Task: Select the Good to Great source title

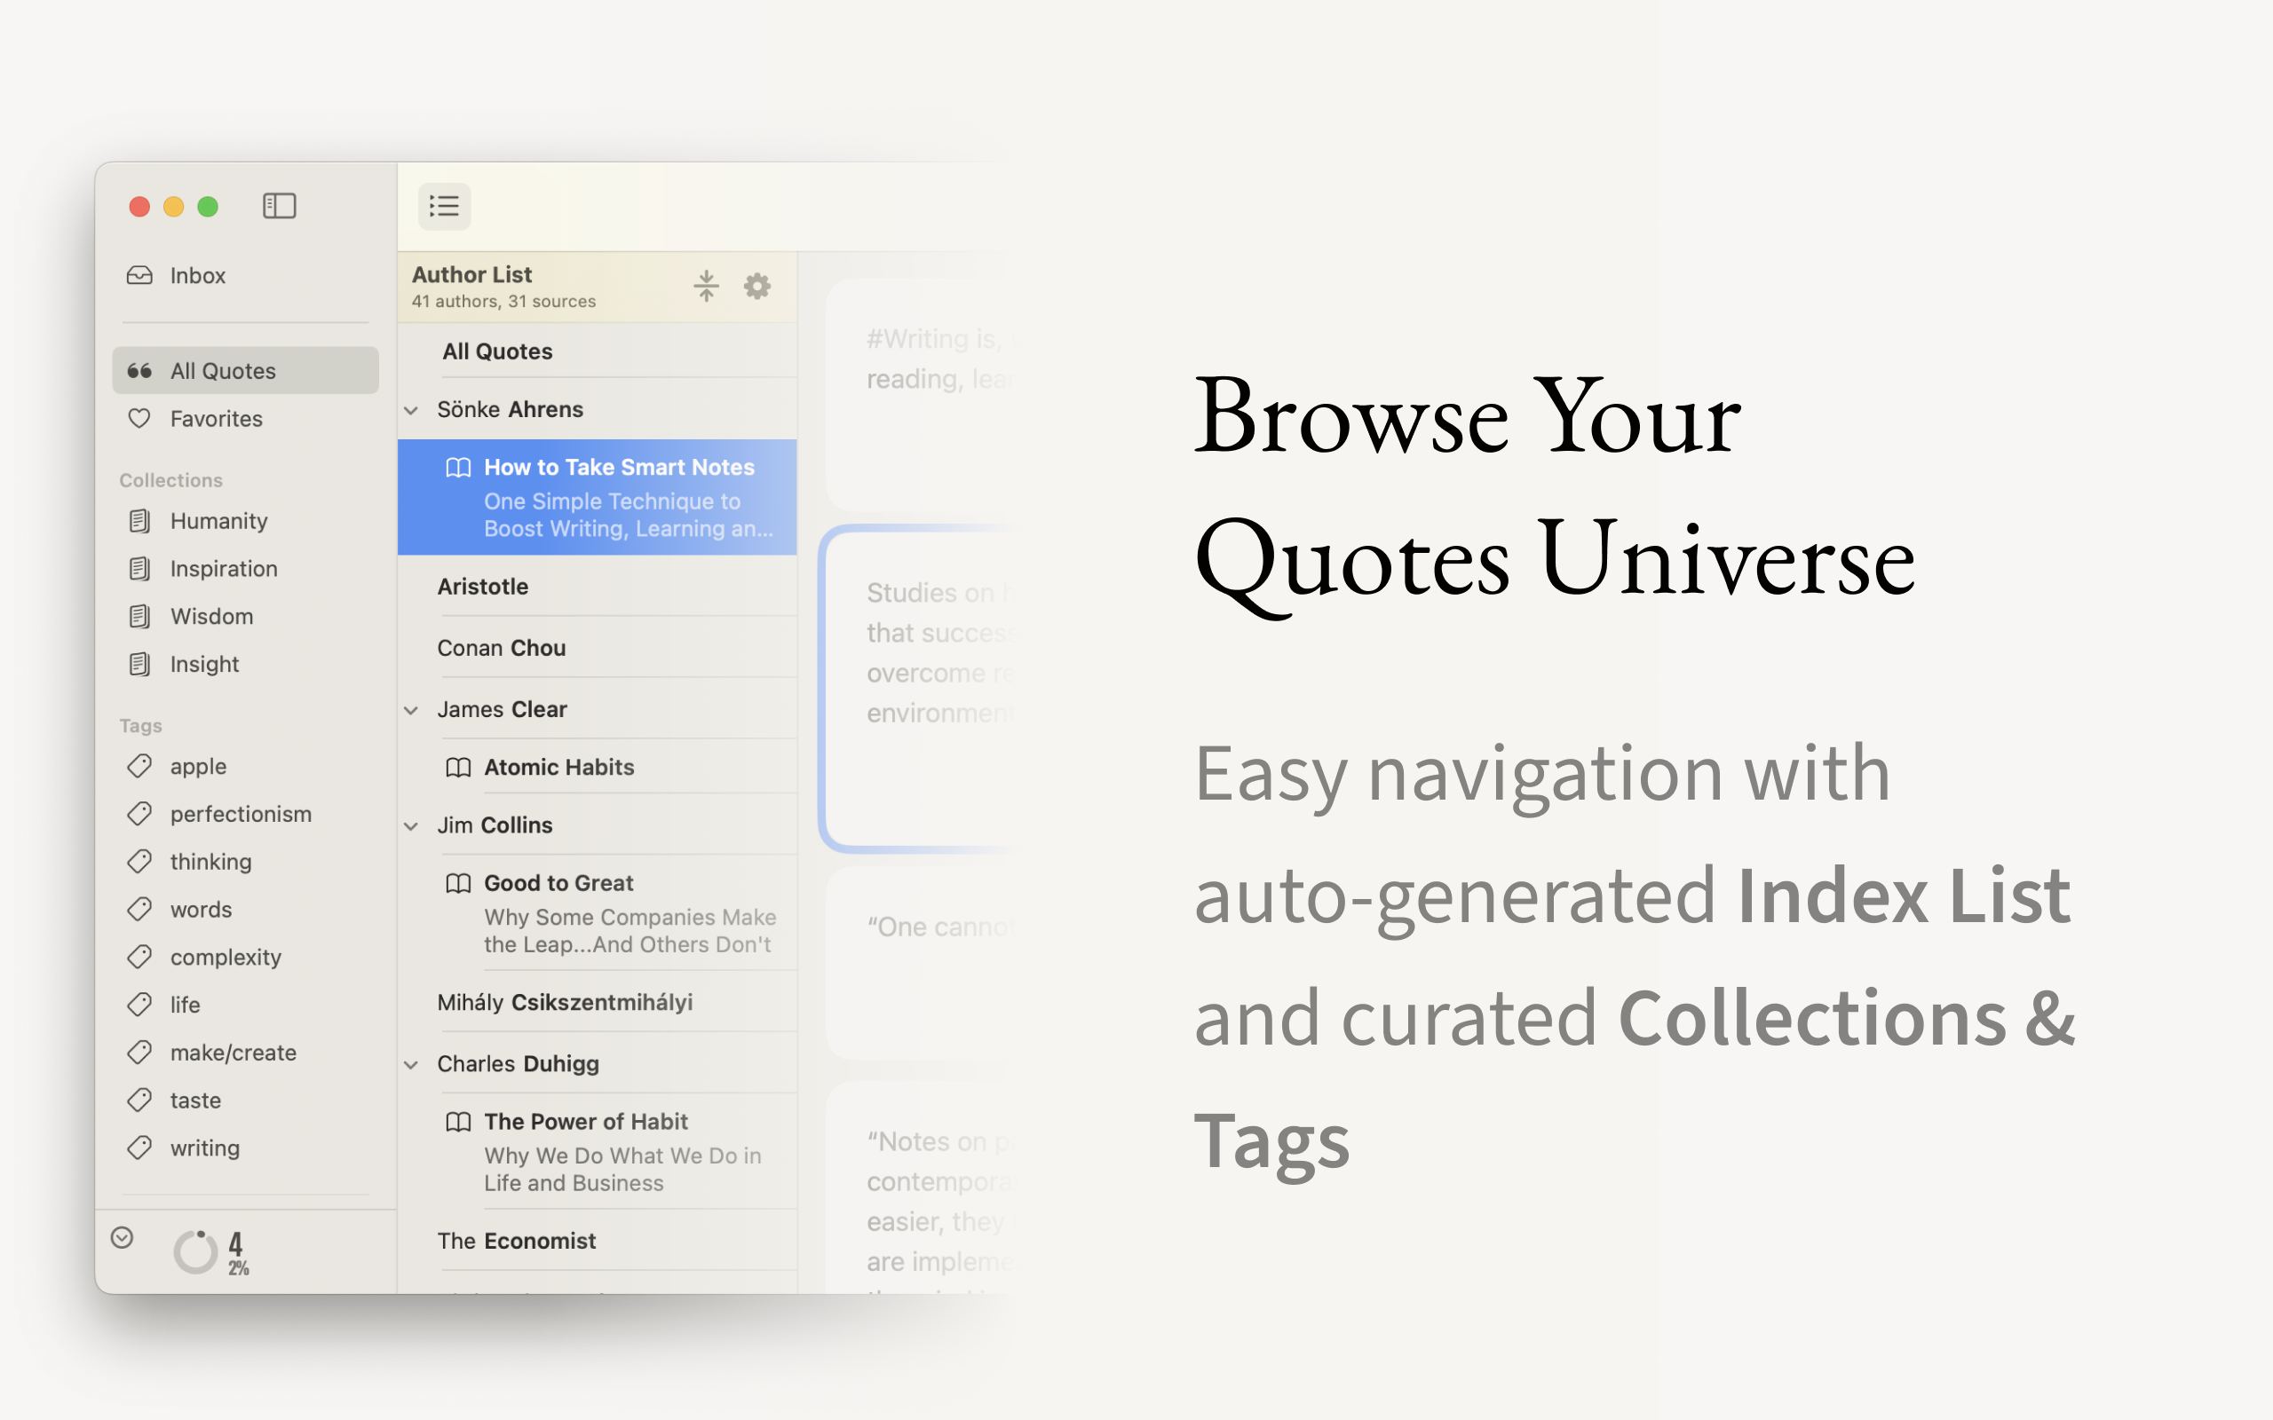Action: (x=558, y=883)
